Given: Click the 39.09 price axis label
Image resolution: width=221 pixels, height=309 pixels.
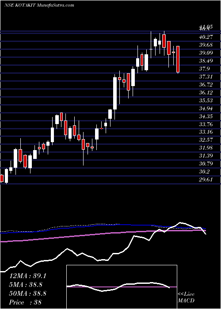Looking at the screenshot, I should pyautogui.click(x=206, y=53).
